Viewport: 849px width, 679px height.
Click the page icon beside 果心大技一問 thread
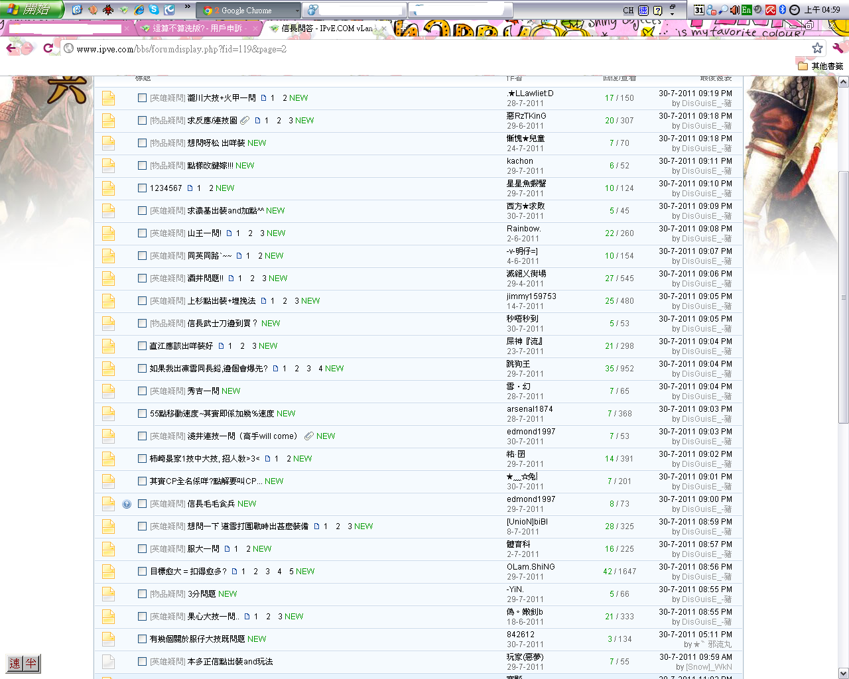[247, 616]
